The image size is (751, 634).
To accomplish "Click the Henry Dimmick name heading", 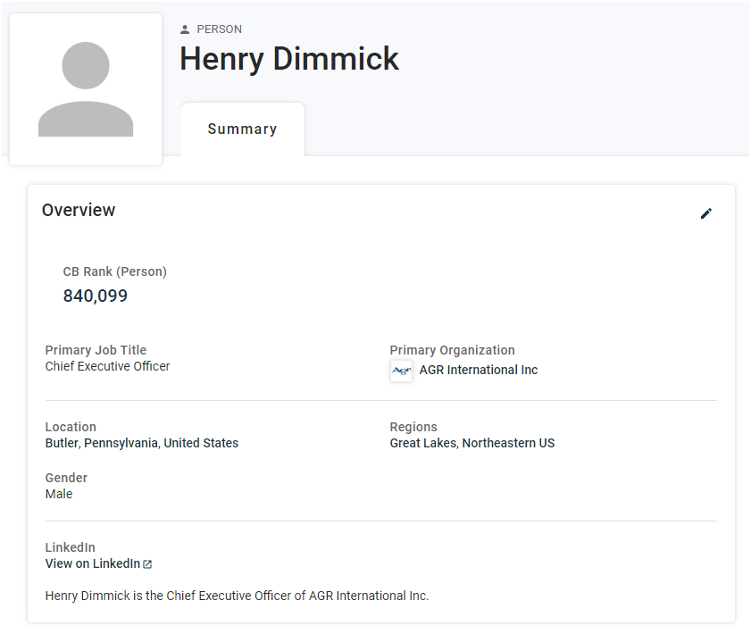I will [289, 59].
